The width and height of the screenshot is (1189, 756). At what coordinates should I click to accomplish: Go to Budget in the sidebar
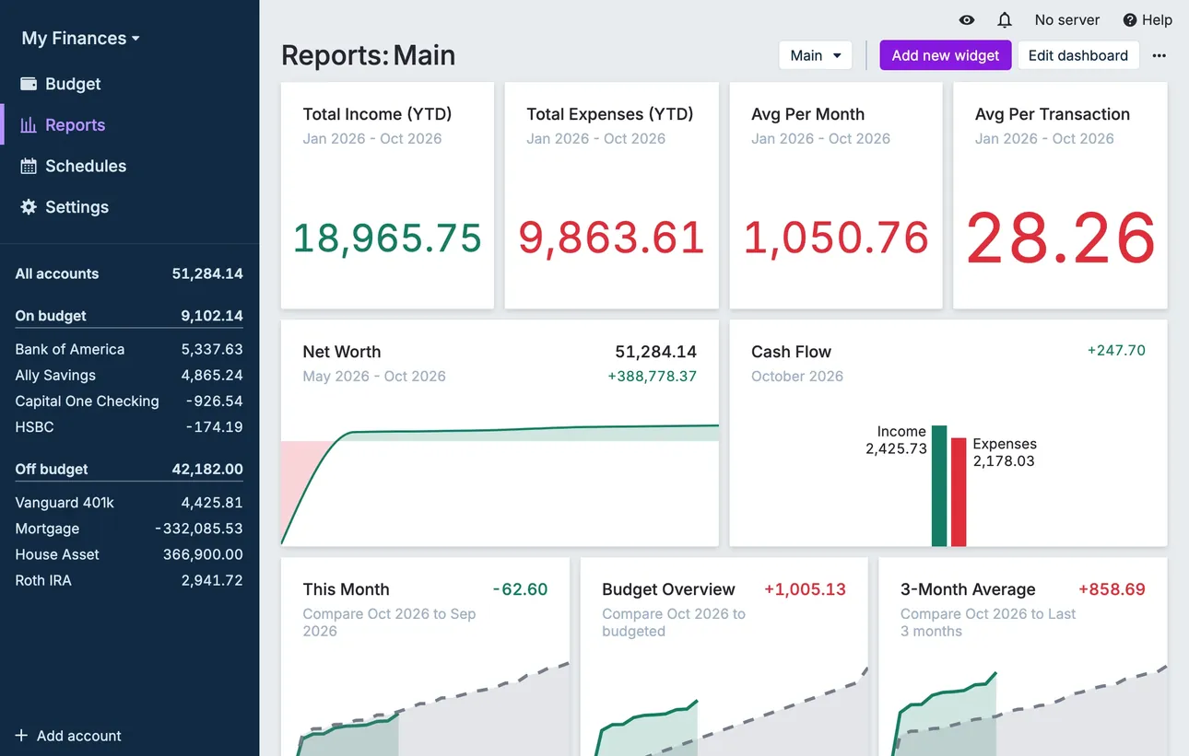click(130, 84)
